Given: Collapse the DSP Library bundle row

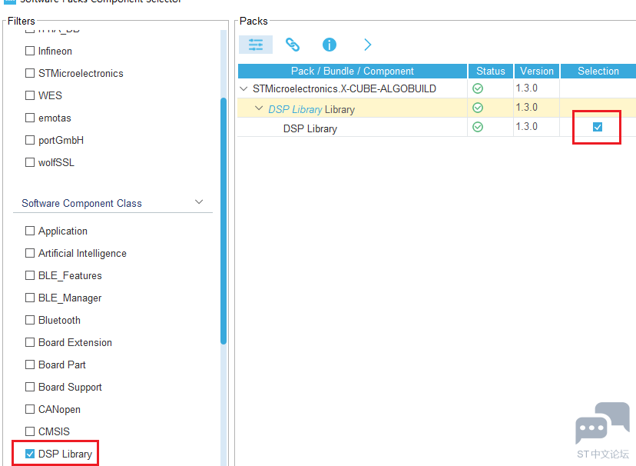Looking at the screenshot, I should 258,108.
